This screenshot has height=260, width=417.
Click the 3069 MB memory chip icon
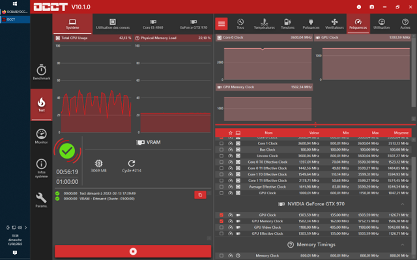click(98, 163)
